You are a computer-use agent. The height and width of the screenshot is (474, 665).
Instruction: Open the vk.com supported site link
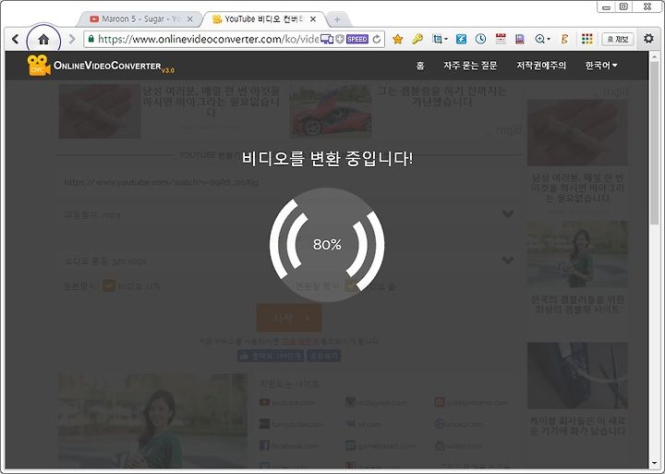[x=364, y=424]
